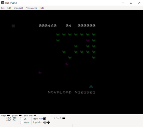This screenshot has height=127, width=143.
Task: Click the warp indicator LED
Action: click(8, 115)
